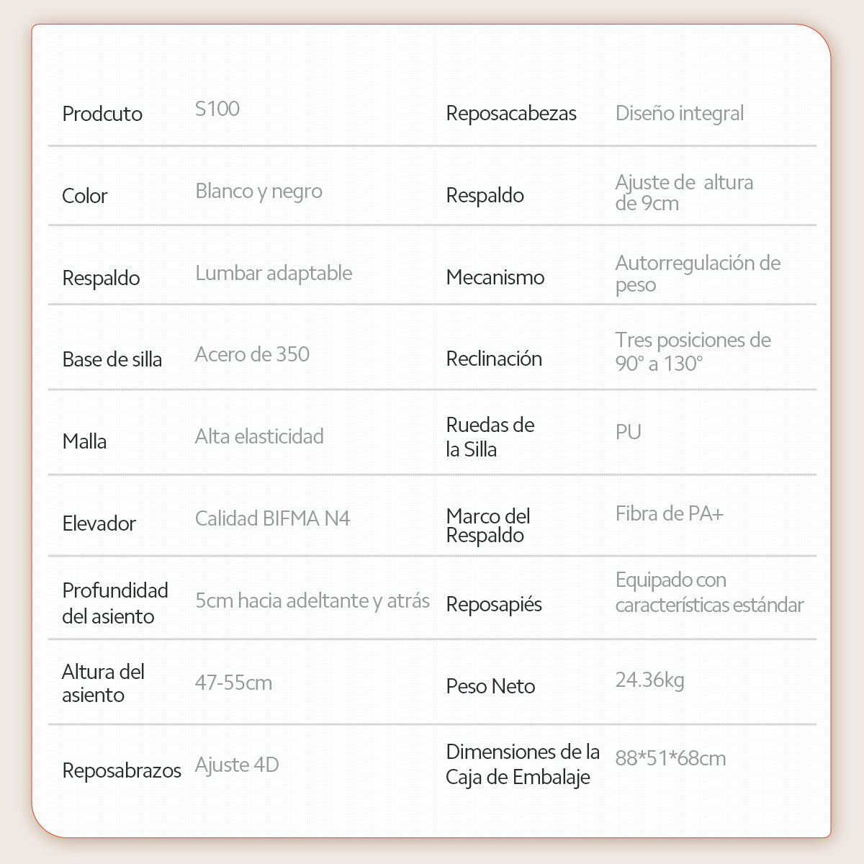Click the "88*51*68cm" packaging dimensions value
Image resolution: width=864 pixels, height=864 pixels.
pos(670,759)
